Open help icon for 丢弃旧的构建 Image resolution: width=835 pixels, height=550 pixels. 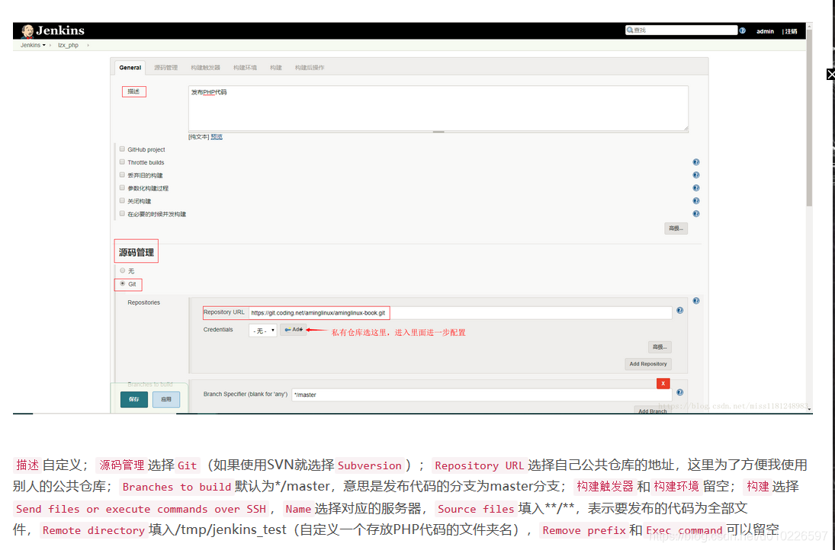coord(695,175)
